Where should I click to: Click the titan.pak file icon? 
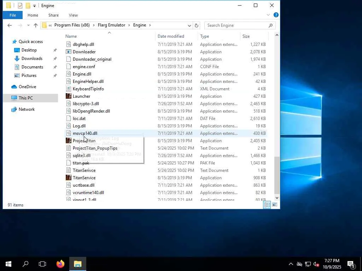click(68, 163)
